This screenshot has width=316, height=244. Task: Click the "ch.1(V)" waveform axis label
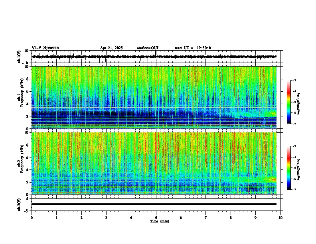(x=19, y=57)
